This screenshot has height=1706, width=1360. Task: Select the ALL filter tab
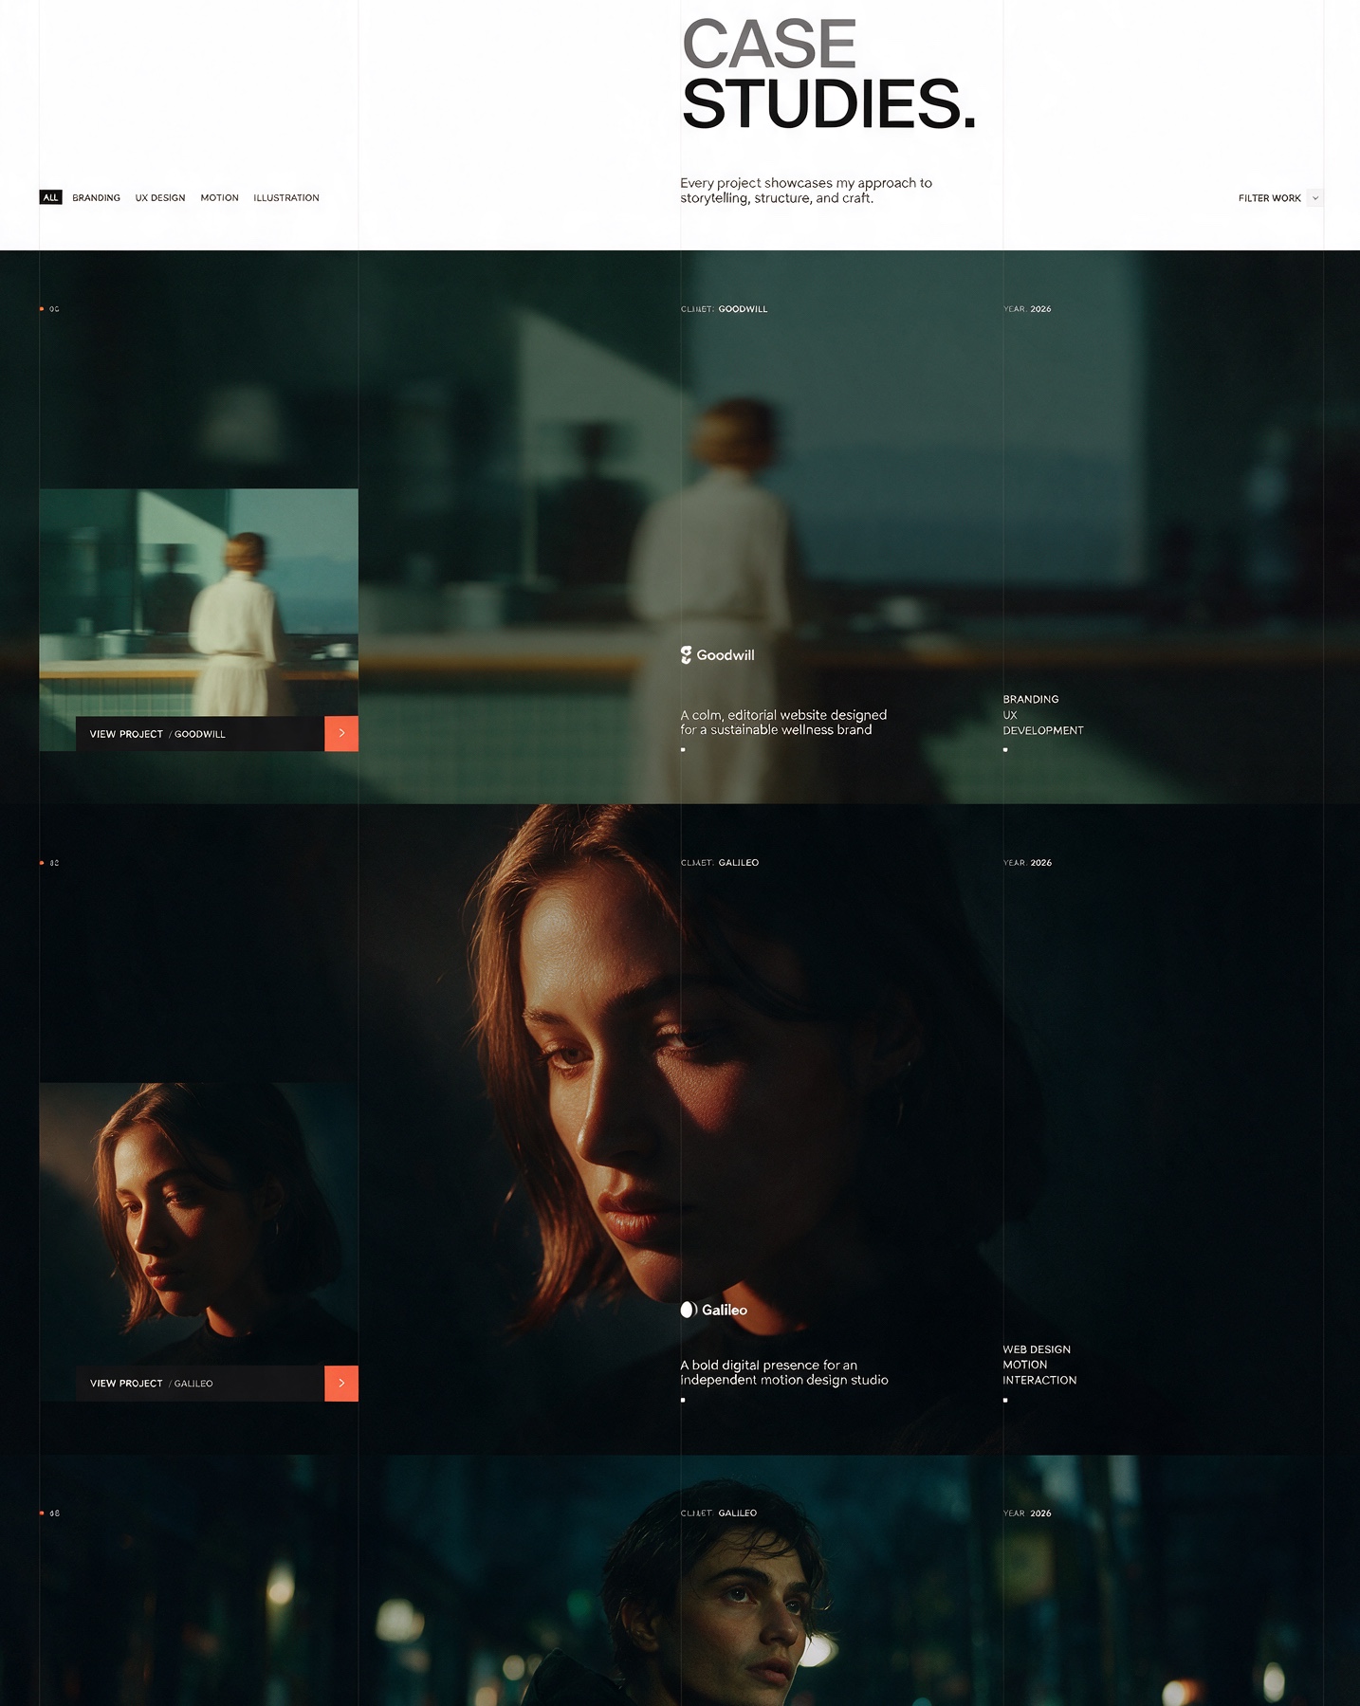(50, 197)
